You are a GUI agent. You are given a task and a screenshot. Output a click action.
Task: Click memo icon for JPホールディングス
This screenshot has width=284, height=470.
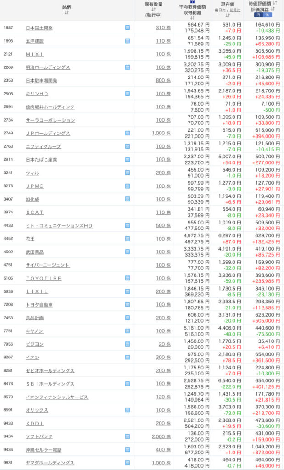[128, 133]
